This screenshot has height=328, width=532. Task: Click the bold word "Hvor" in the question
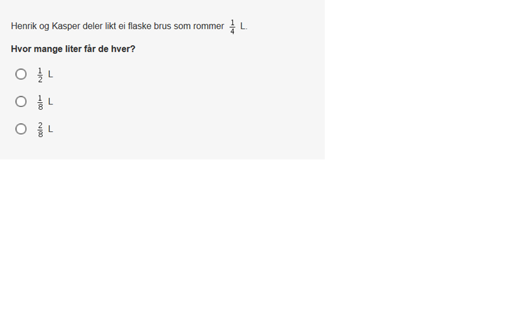pos(20,49)
